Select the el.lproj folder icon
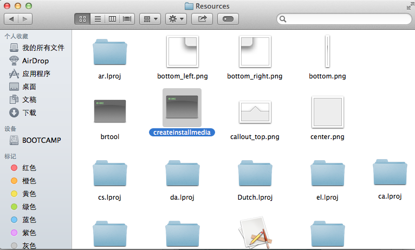415x250 pixels. (x=328, y=173)
